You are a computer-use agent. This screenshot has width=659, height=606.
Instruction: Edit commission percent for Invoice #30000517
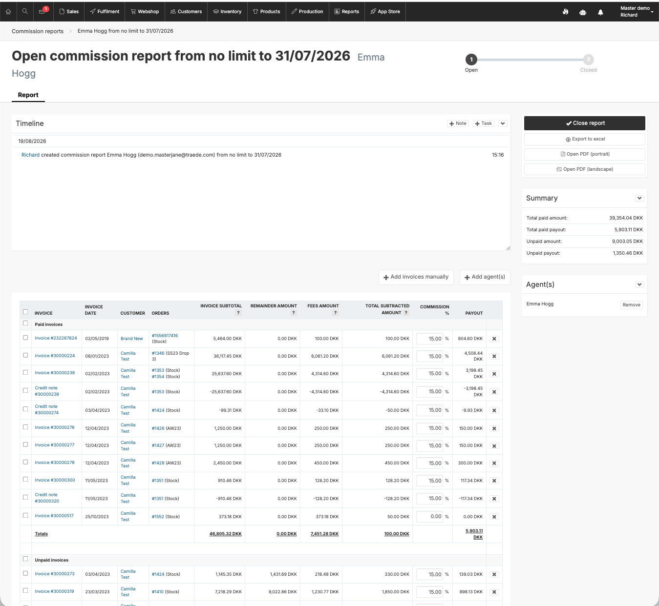[429, 516]
